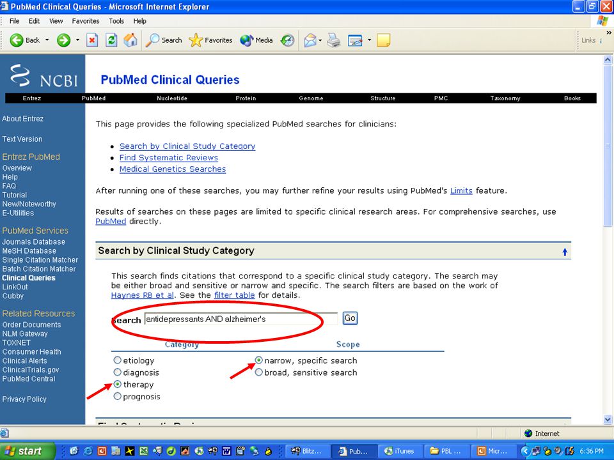Click the vertical scrollbar down arrow
Image resolution: width=614 pixels, height=460 pixels.
click(608, 419)
